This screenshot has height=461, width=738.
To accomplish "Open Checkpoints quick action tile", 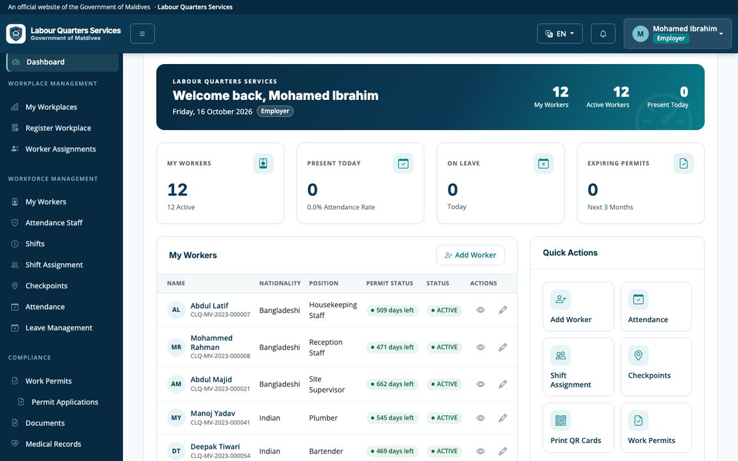I will (x=656, y=367).
